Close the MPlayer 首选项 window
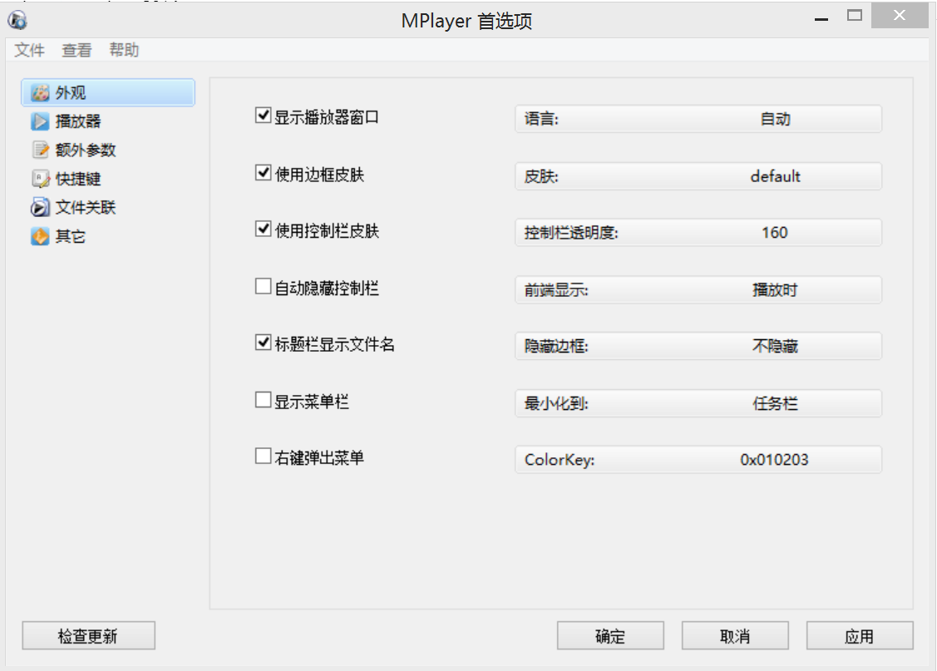This screenshot has width=937, height=671. [x=900, y=16]
